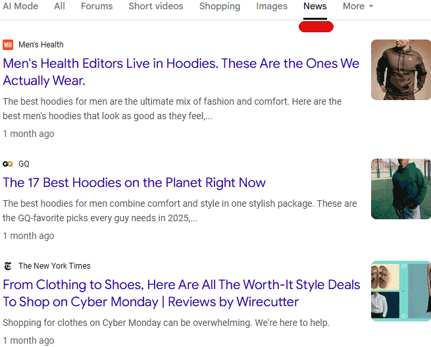This screenshot has width=431, height=347.
Task: Open the Wirecutter sandals thumbnail image
Action: [401, 291]
